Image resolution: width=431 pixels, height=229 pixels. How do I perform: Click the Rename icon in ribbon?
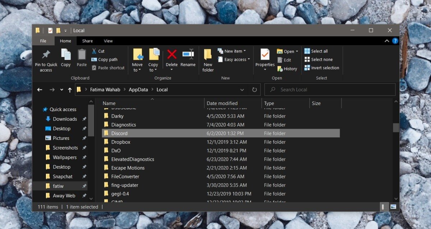[x=188, y=55]
